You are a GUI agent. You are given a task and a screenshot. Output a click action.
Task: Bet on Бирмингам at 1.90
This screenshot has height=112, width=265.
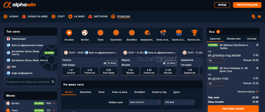coord(189,71)
